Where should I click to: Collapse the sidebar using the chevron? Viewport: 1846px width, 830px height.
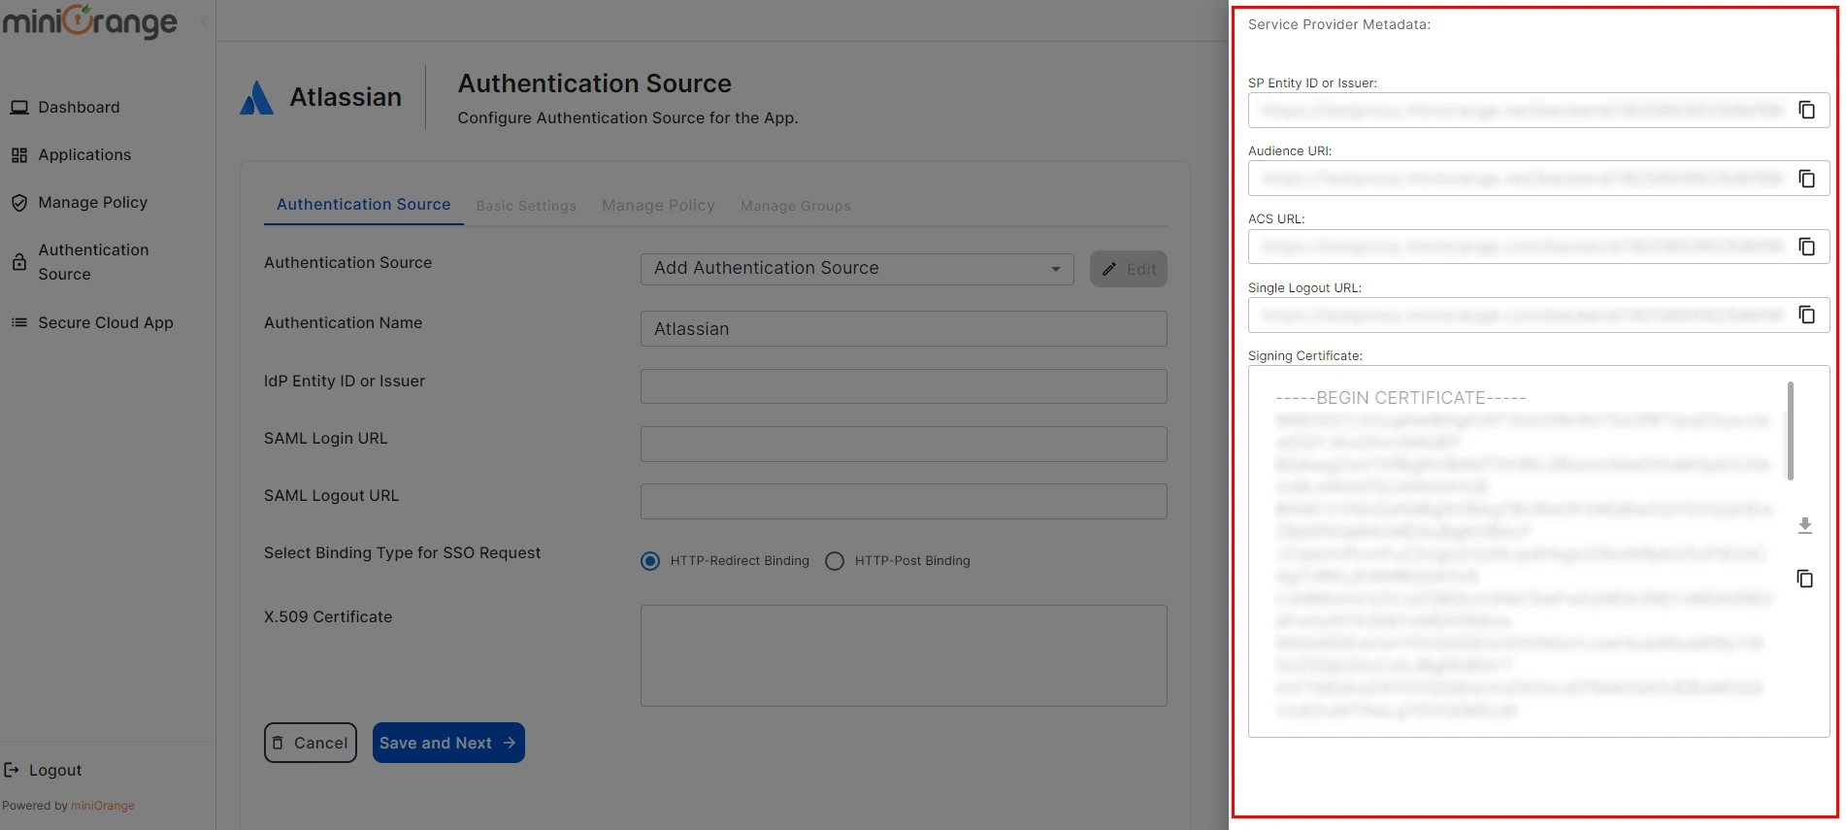203,20
